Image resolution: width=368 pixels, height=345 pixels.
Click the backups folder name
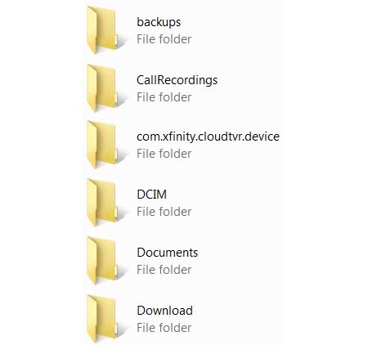point(159,22)
